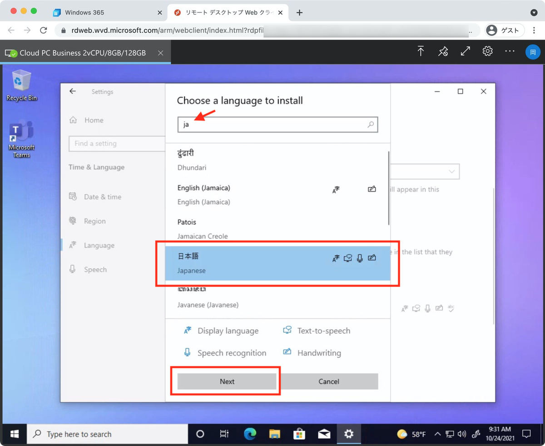Open Task View on the taskbar
This screenshot has width=545, height=446.
point(224,434)
